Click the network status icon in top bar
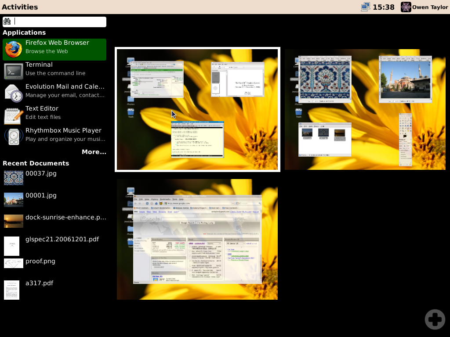Image resolution: width=450 pixels, height=337 pixels. click(x=365, y=7)
